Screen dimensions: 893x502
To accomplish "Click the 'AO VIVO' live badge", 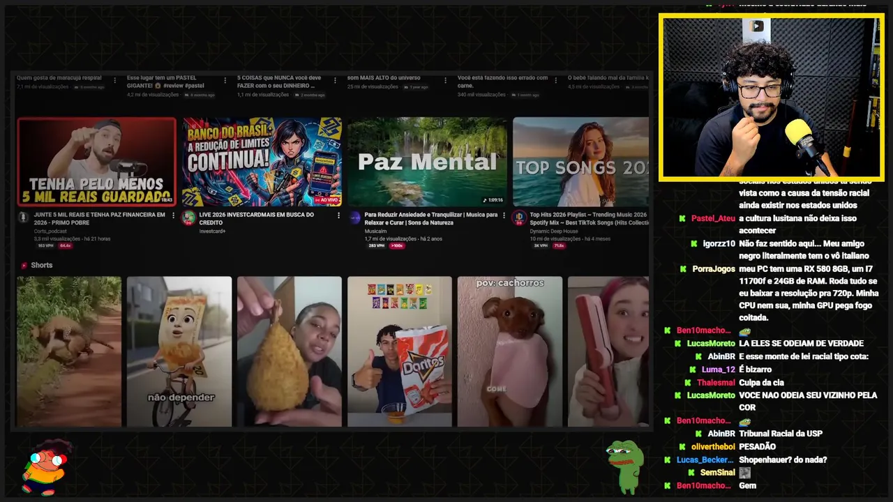I will pyautogui.click(x=327, y=199).
